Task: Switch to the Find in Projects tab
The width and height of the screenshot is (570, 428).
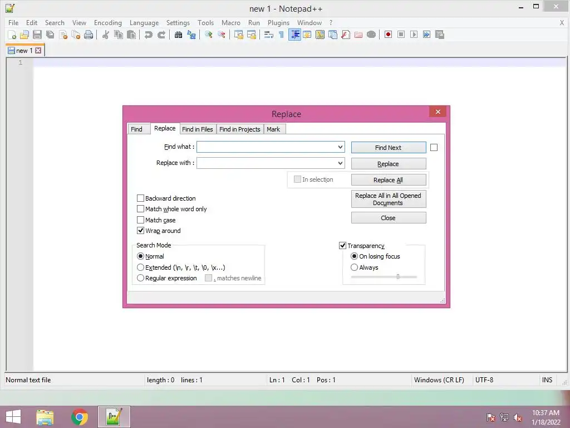Action: pos(239,129)
